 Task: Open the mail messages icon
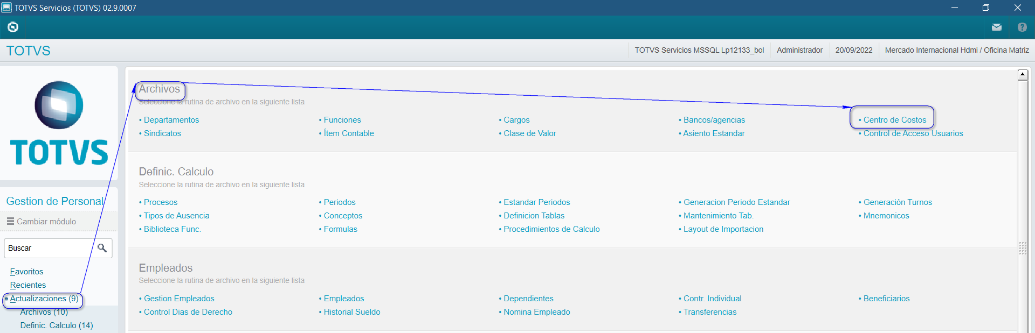[x=996, y=27]
